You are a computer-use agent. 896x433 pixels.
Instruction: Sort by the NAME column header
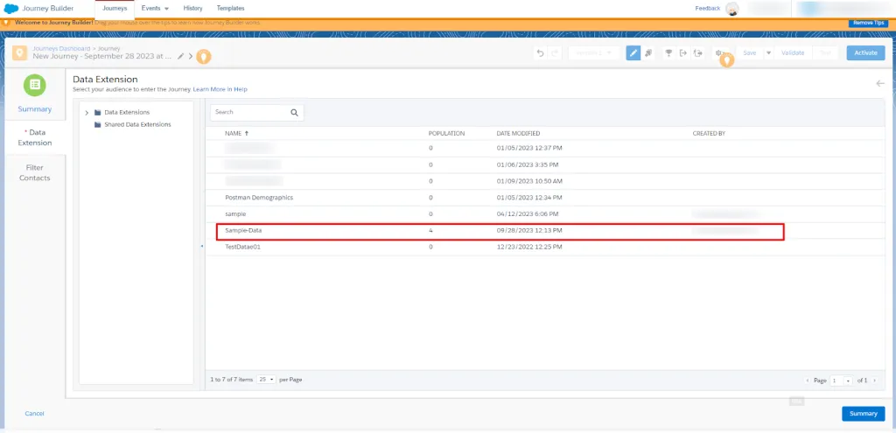tap(236, 133)
